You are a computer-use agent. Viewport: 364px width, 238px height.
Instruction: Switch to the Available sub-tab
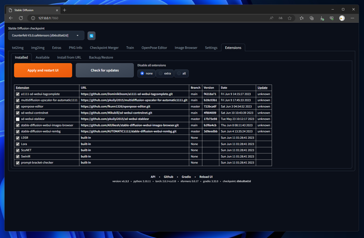pos(42,58)
